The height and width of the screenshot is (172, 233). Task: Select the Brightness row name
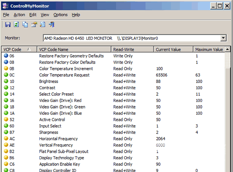pyautogui.click(x=49, y=81)
